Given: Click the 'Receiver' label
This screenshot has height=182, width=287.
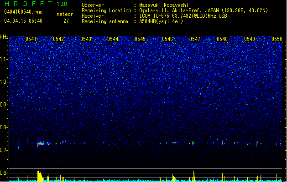Looking at the screenshot, I should 93,16.
